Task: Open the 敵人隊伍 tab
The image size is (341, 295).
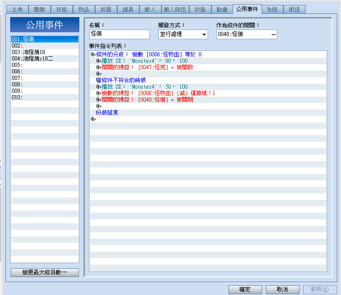Action: [175, 10]
